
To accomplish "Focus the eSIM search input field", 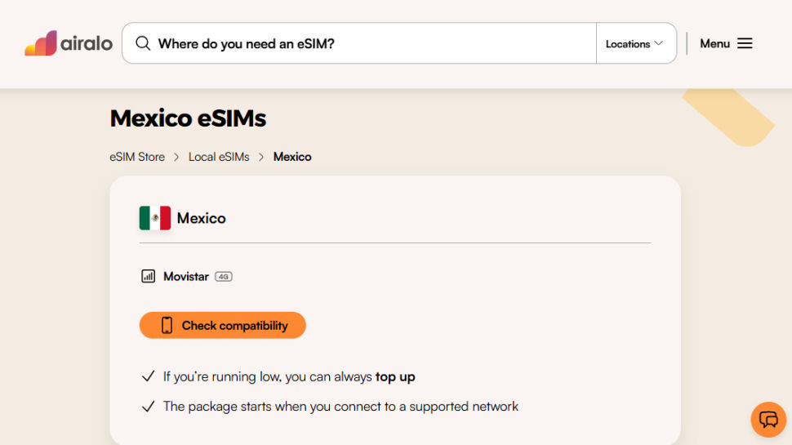I will click(367, 43).
